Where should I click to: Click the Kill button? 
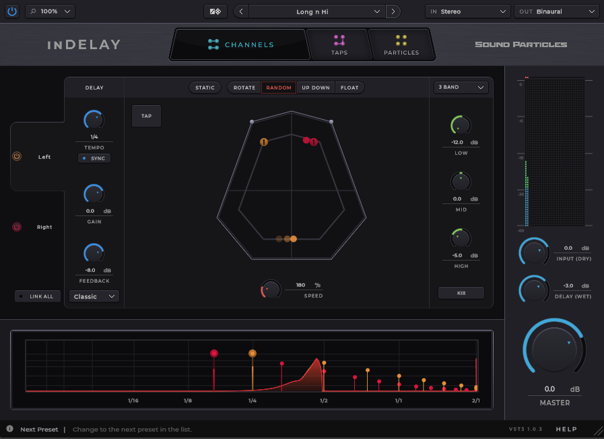461,293
